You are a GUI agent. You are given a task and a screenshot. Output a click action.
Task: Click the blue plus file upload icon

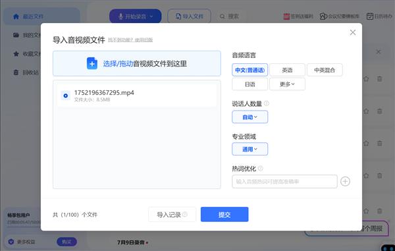pos(92,63)
